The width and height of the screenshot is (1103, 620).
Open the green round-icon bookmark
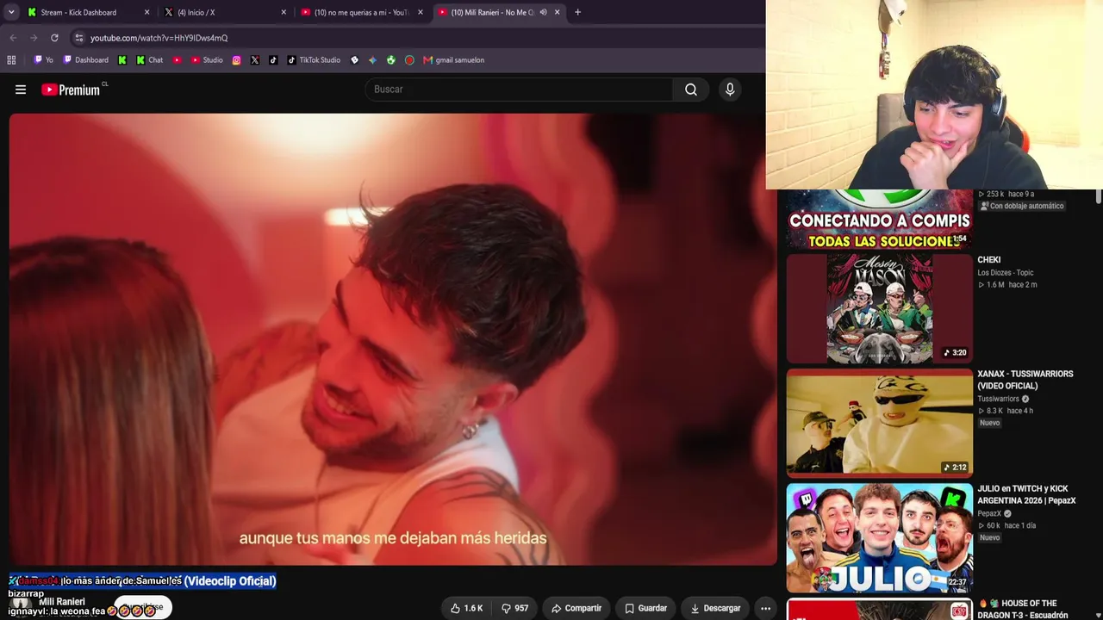click(x=391, y=60)
